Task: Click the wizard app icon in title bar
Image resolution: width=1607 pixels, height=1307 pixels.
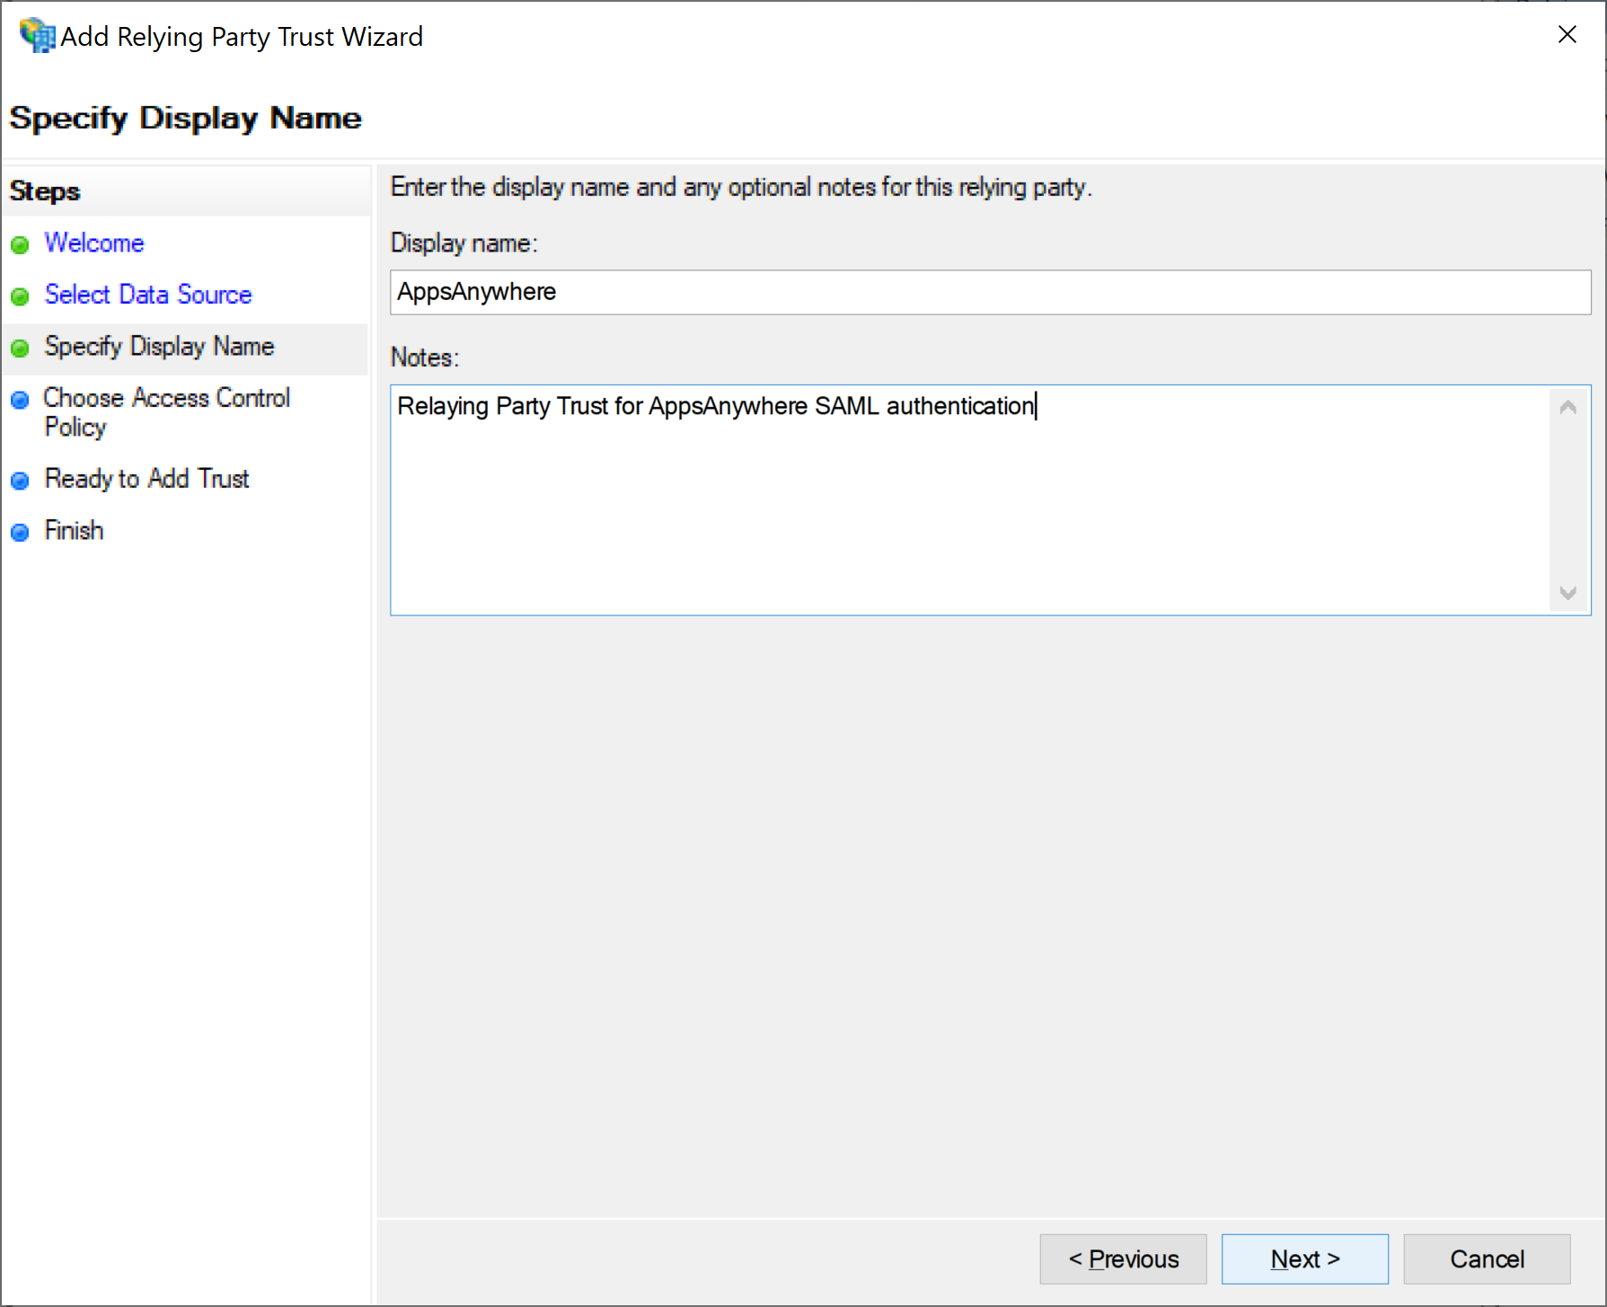Action: pos(37,36)
